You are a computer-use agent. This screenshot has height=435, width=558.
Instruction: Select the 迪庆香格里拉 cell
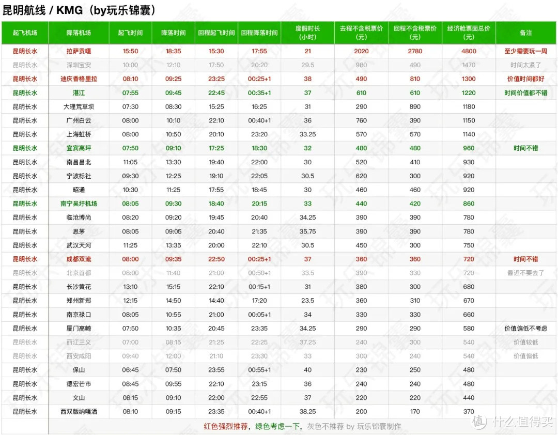click(79, 79)
